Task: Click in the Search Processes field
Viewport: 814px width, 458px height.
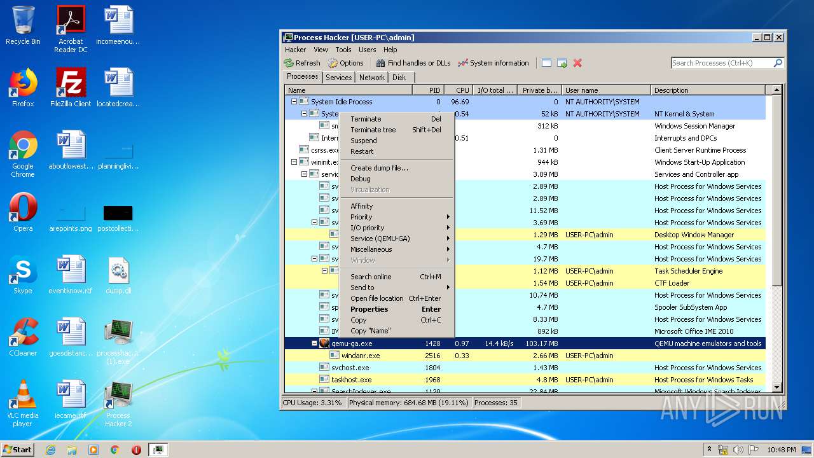Action: tap(722, 63)
